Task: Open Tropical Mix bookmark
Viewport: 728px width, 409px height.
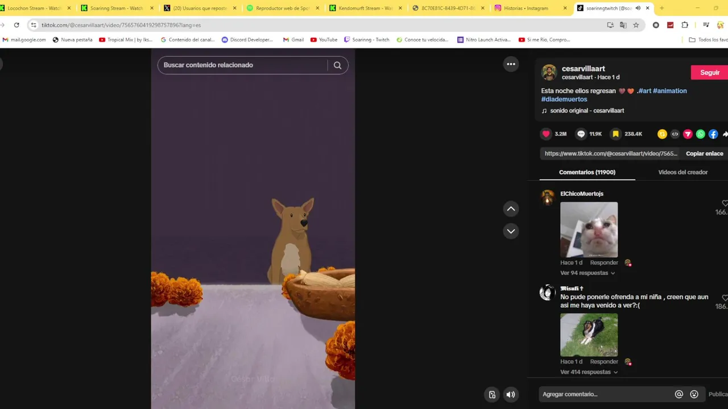Action: pyautogui.click(x=126, y=40)
